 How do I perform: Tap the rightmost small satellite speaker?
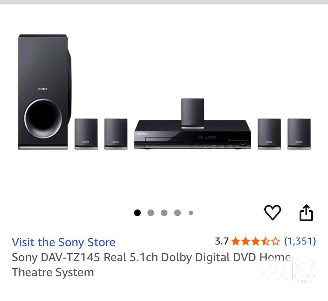coord(299,134)
